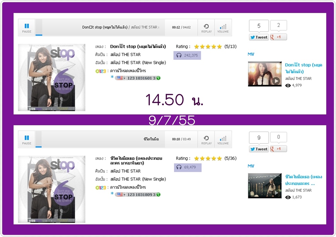Click the listen count 242,375
This screenshot has height=237, width=336.
click(x=191, y=56)
